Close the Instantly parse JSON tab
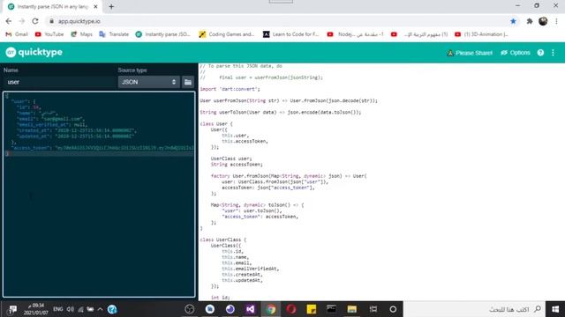 pos(95,6)
